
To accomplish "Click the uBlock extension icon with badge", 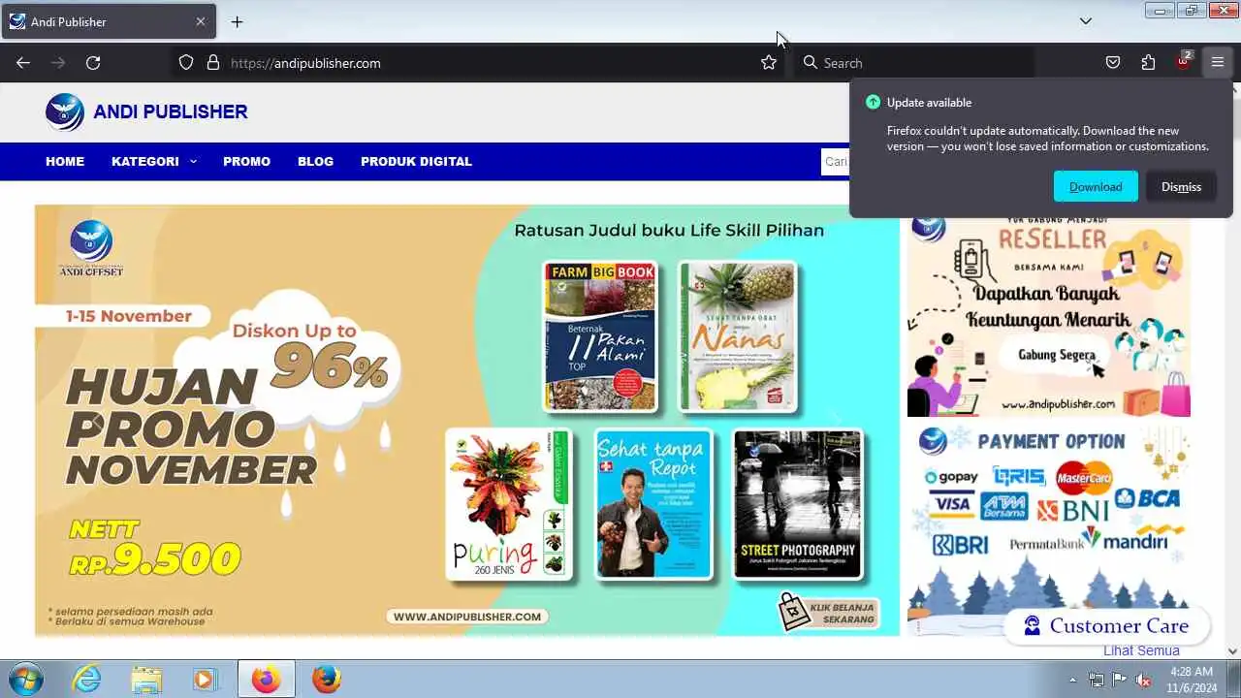I will tap(1183, 61).
